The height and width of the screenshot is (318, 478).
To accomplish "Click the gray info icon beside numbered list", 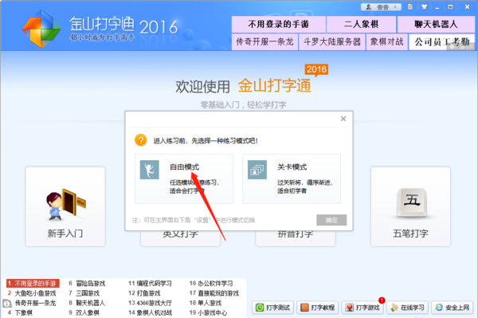I will click(x=6, y=304).
